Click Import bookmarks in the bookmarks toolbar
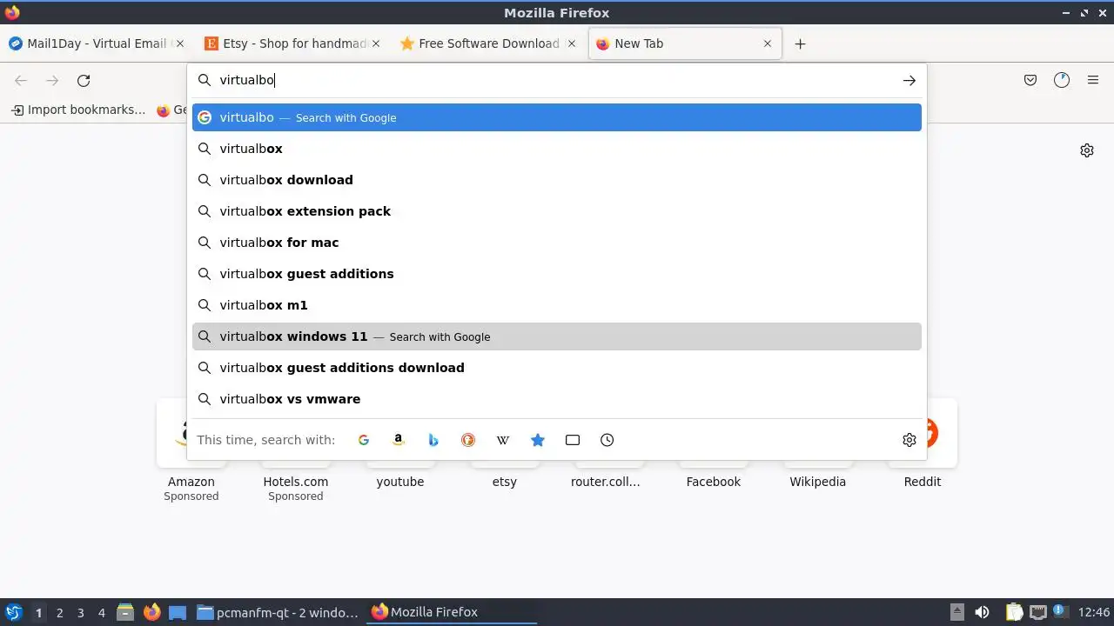 pyautogui.click(x=78, y=110)
